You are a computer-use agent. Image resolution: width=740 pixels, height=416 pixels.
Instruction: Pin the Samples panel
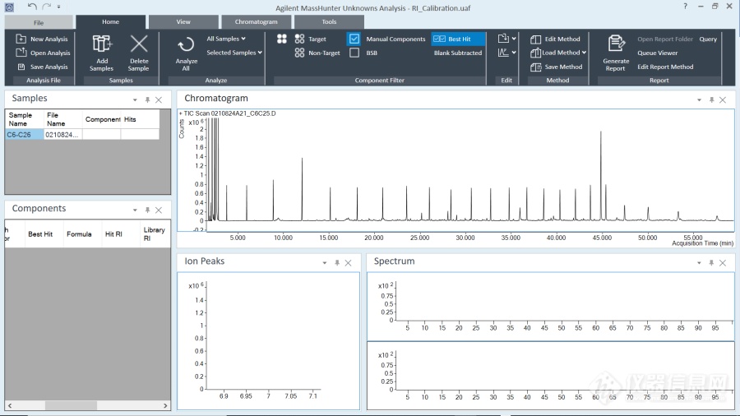click(147, 99)
